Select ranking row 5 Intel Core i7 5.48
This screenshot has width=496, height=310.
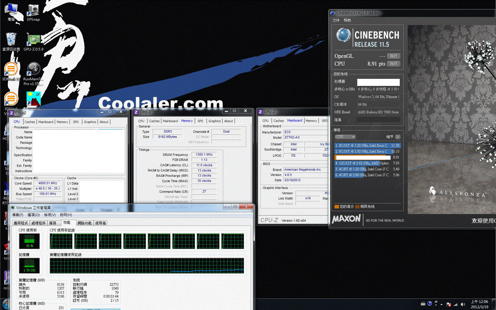coord(367,169)
